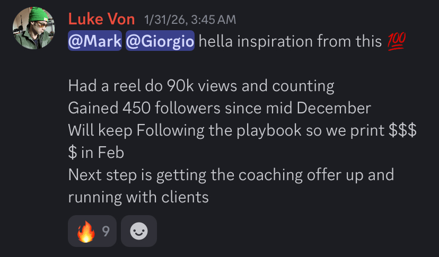Open the @Mark mention

click(x=95, y=41)
